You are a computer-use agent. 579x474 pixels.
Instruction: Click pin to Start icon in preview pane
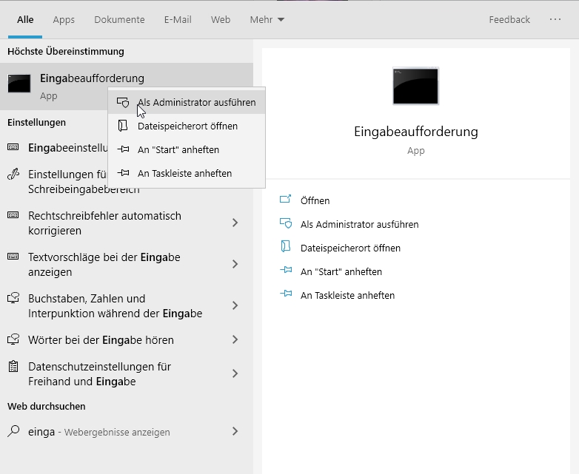(286, 271)
